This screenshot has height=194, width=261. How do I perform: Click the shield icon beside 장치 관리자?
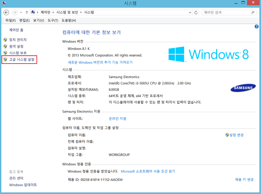click(x=5, y=40)
